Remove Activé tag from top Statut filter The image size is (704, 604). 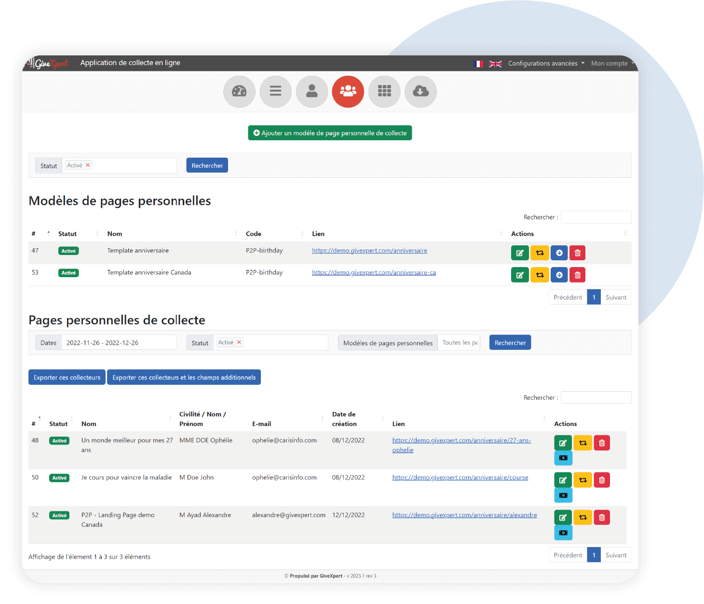pyautogui.click(x=88, y=165)
